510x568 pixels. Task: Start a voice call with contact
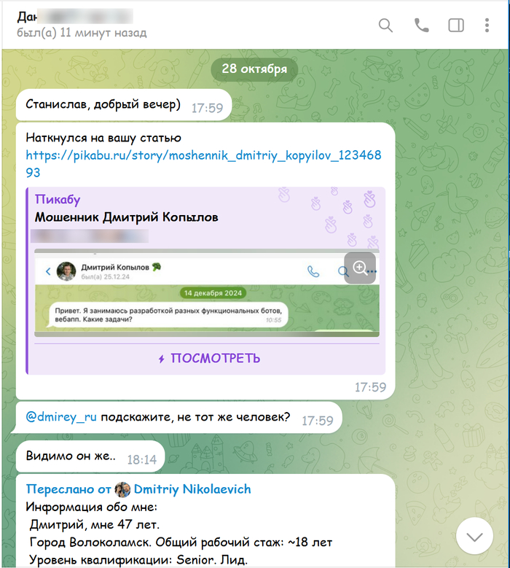421,26
